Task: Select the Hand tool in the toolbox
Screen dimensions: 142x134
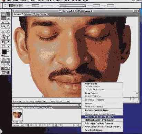Action: pyautogui.click(x=3, y=46)
